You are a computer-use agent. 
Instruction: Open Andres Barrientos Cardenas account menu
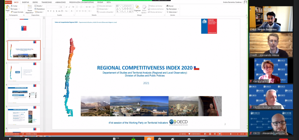click(x=234, y=2)
